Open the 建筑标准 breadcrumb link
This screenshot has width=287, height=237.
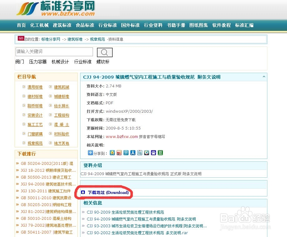coord(75,39)
